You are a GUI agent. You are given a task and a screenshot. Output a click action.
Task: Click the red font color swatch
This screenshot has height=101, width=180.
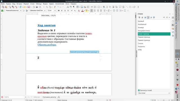[x=82, y=11]
